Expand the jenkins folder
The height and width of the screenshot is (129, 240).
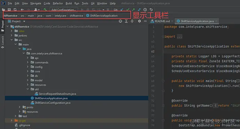[x=11, y=35]
